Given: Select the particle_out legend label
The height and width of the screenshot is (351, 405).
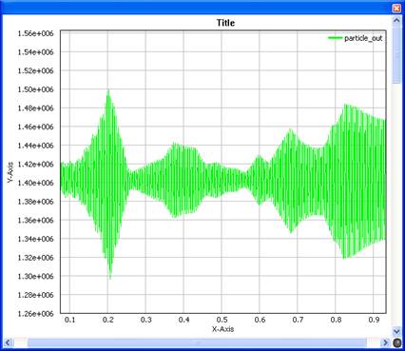Looking at the screenshot, I should pos(363,38).
